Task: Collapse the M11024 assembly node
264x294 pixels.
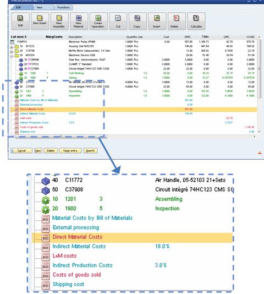Action: pos(12,56)
